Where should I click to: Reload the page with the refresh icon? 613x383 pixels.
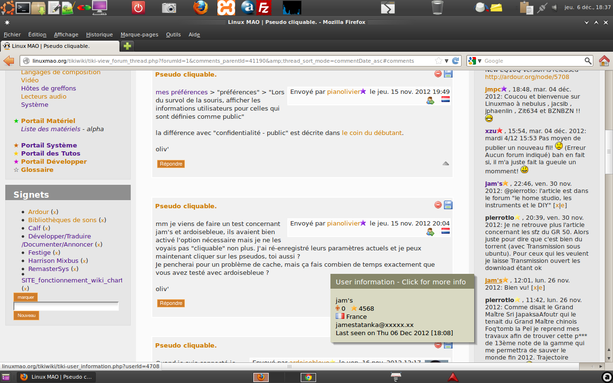(x=456, y=61)
